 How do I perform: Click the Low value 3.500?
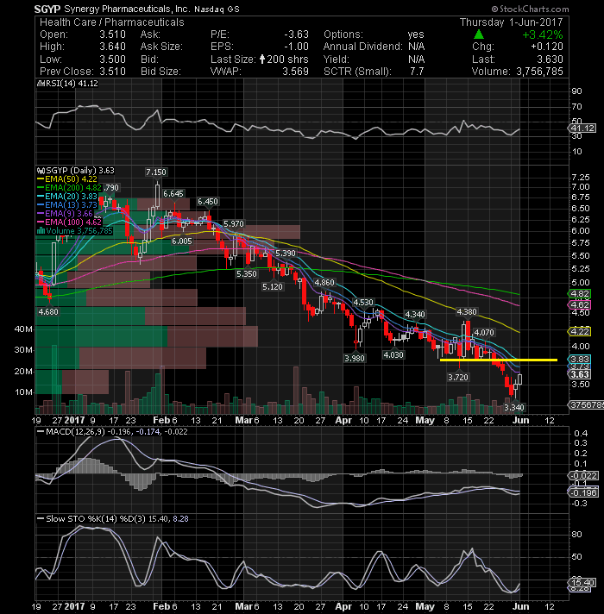pos(112,60)
